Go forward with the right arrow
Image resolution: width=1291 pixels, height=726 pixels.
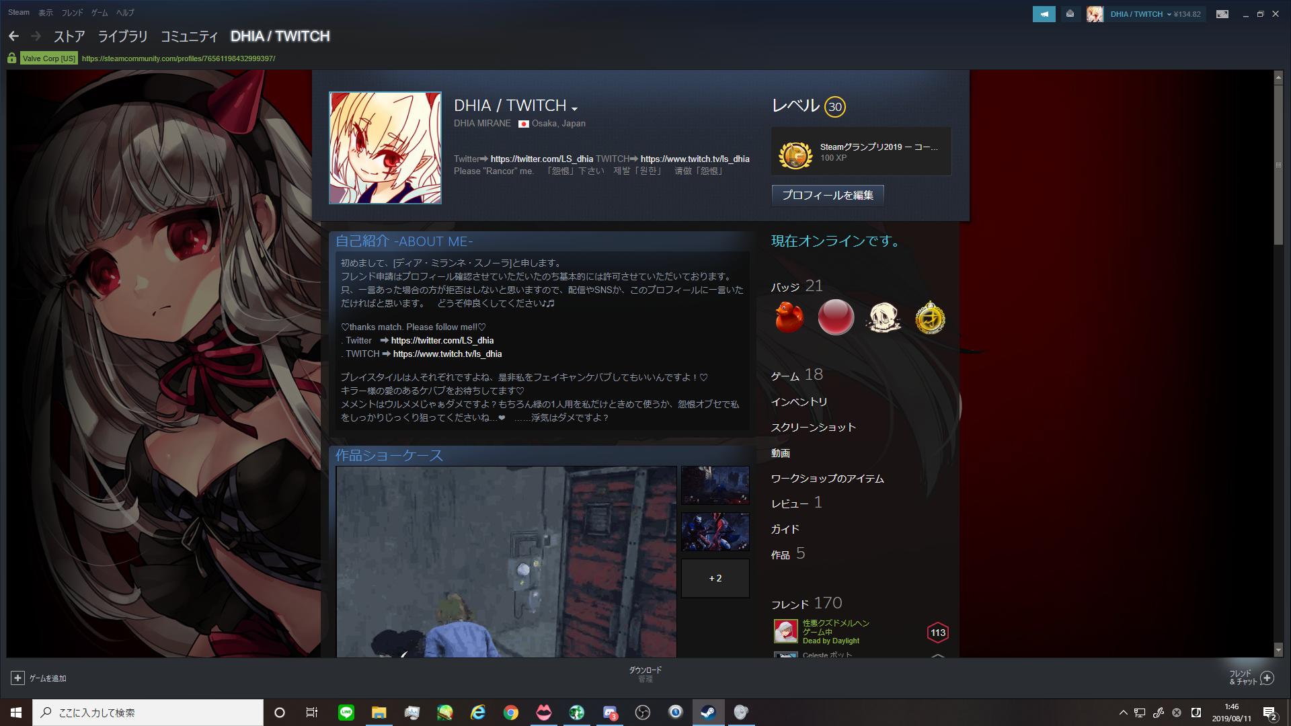point(36,36)
